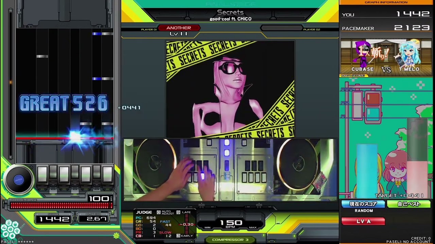Click the cyan current-score graph bar

click(x=367, y=171)
